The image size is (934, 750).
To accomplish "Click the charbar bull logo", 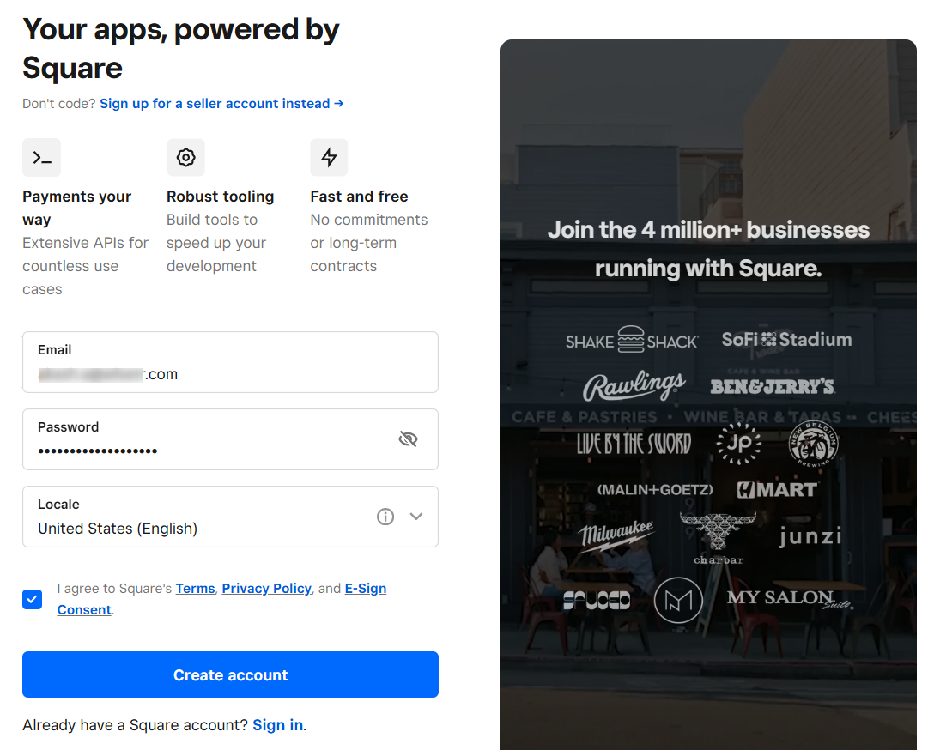I will 719,538.
